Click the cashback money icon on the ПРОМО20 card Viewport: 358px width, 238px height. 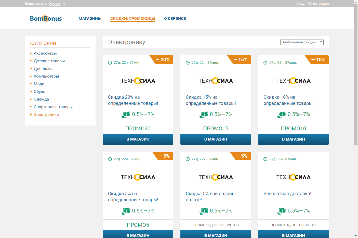126,115
